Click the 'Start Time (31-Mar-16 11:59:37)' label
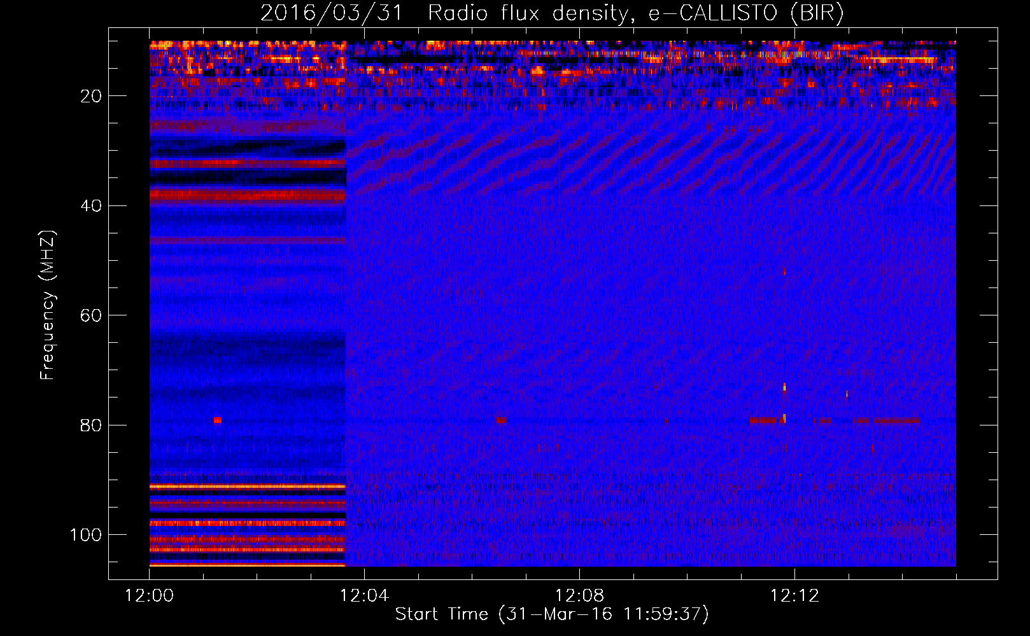 pyautogui.click(x=552, y=614)
